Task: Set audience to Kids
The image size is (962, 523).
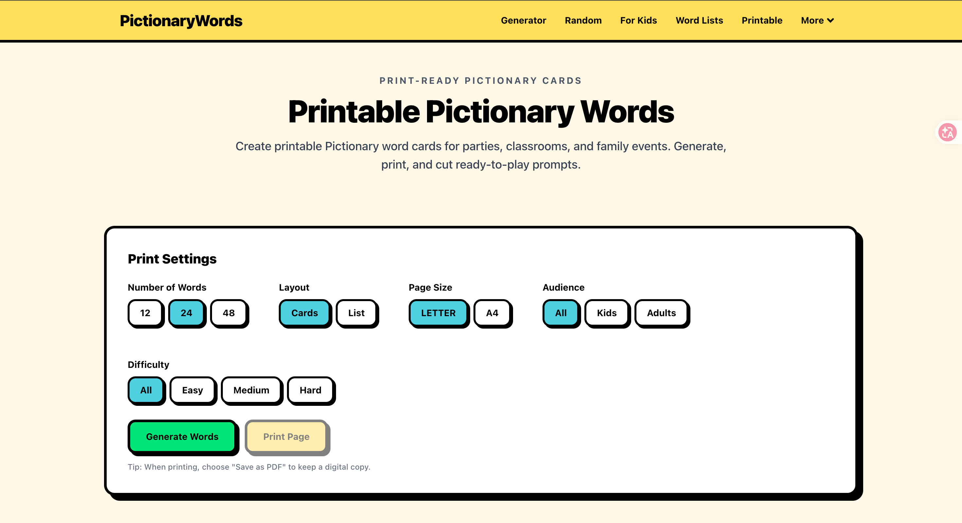Action: pos(606,313)
